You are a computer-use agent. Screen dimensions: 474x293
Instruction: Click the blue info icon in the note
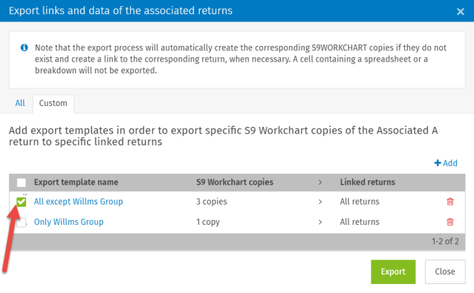click(x=25, y=47)
